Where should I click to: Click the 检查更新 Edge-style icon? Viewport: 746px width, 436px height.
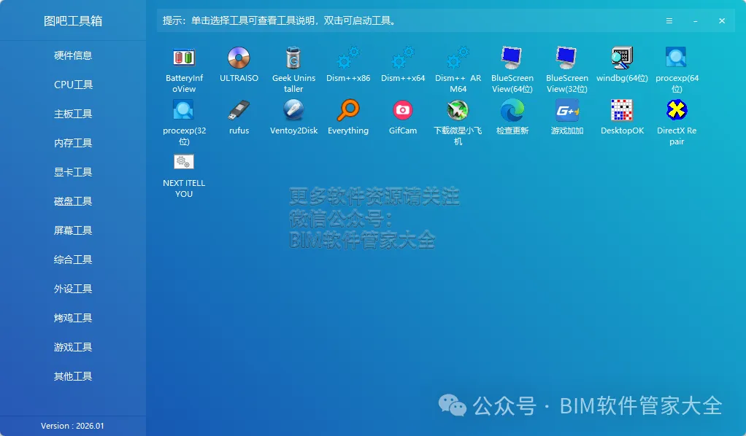(x=512, y=110)
